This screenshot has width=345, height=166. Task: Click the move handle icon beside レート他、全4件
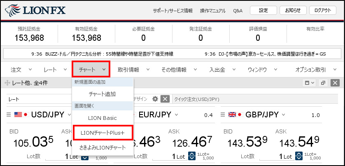pyautogui.click(x=7, y=83)
